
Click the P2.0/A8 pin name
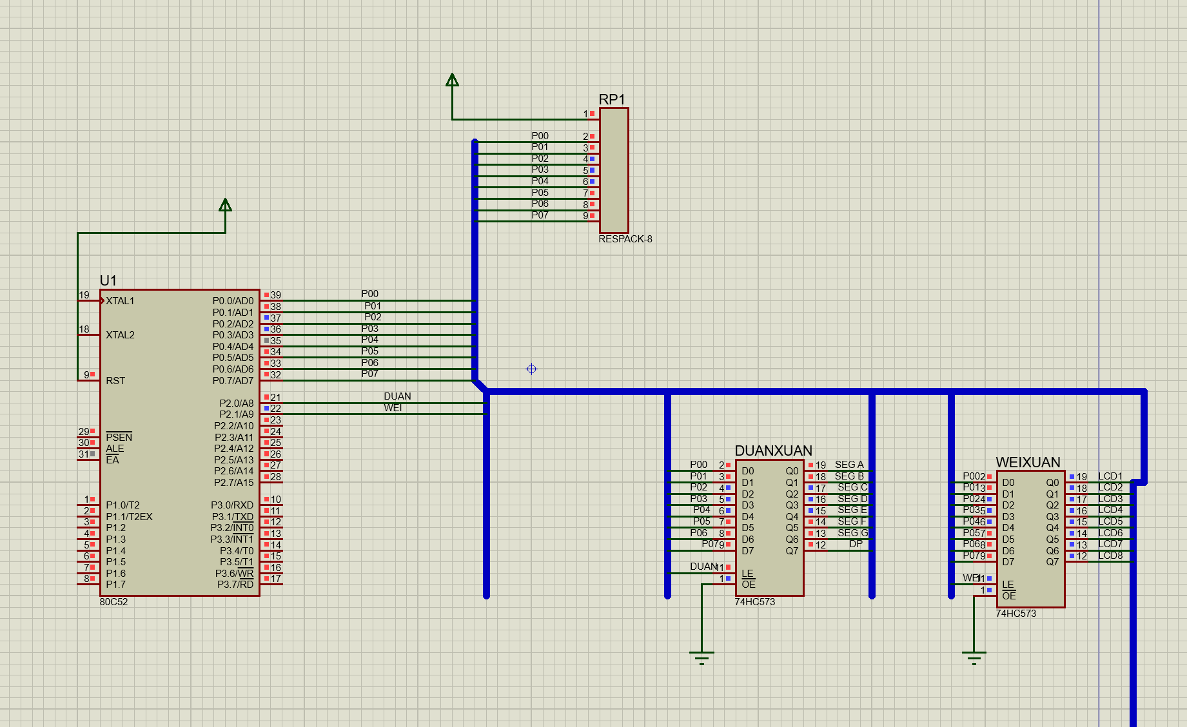[236, 403]
